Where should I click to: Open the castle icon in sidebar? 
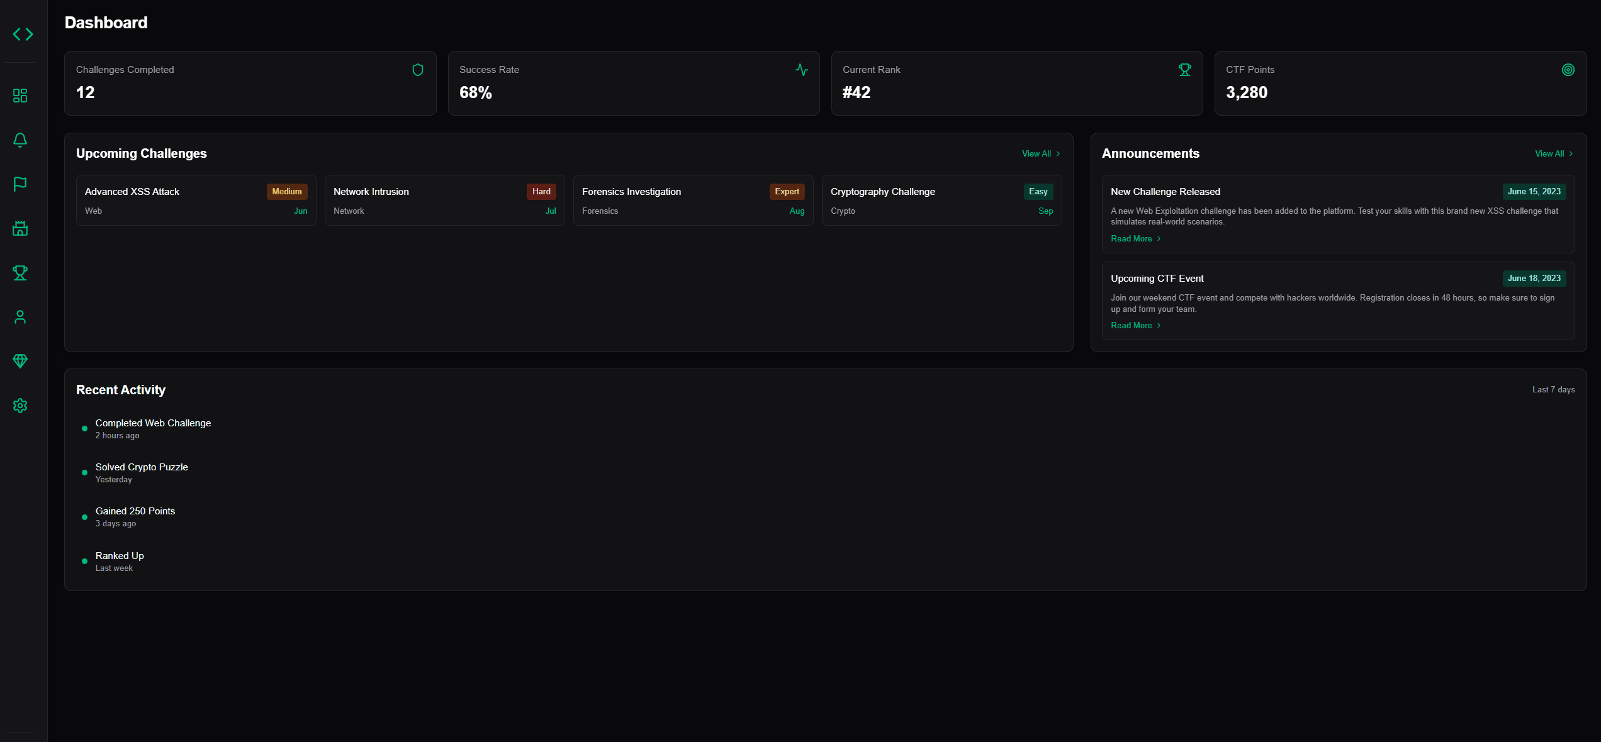[x=20, y=228]
